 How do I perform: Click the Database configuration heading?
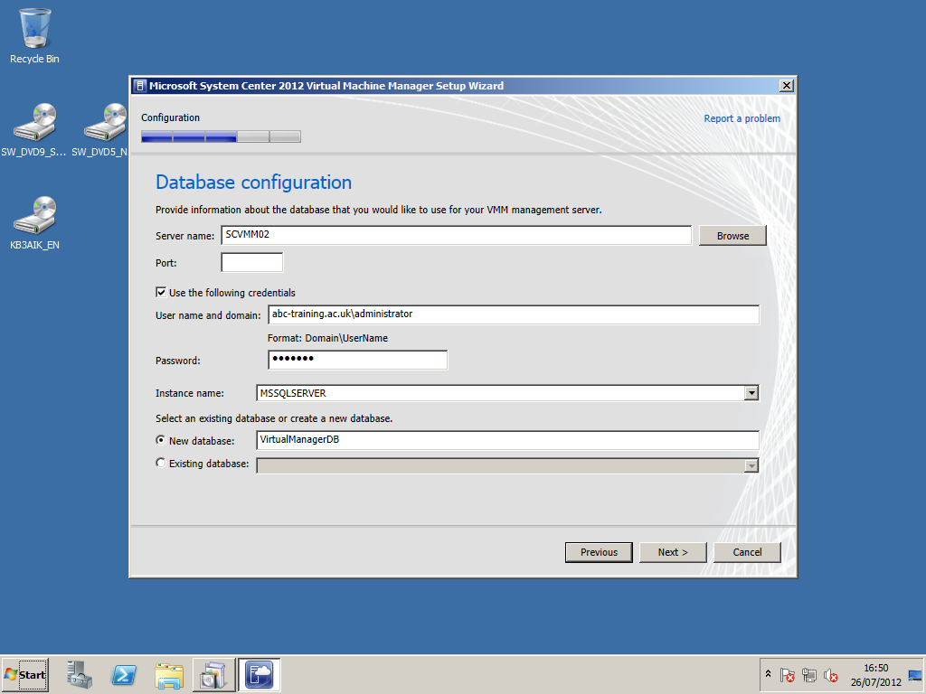pos(253,183)
